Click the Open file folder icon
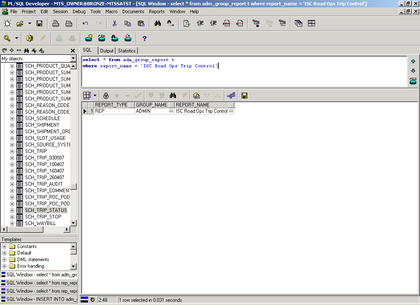 [x=20, y=23]
